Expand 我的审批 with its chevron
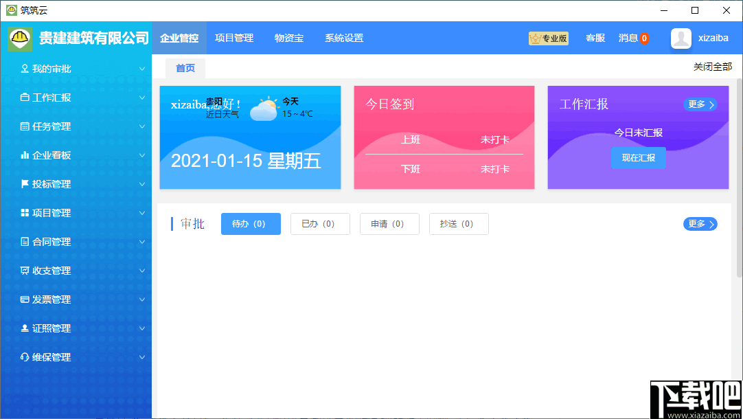 tap(141, 69)
